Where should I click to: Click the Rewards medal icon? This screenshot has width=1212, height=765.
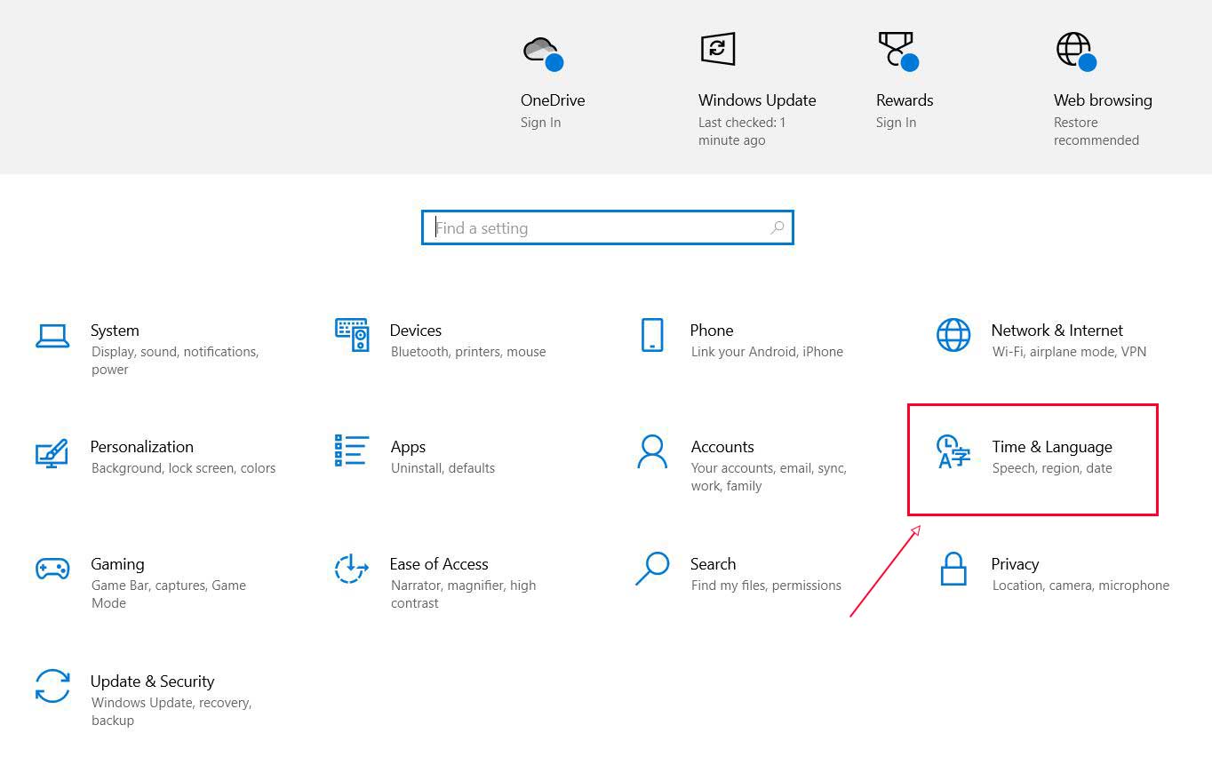pos(897,51)
